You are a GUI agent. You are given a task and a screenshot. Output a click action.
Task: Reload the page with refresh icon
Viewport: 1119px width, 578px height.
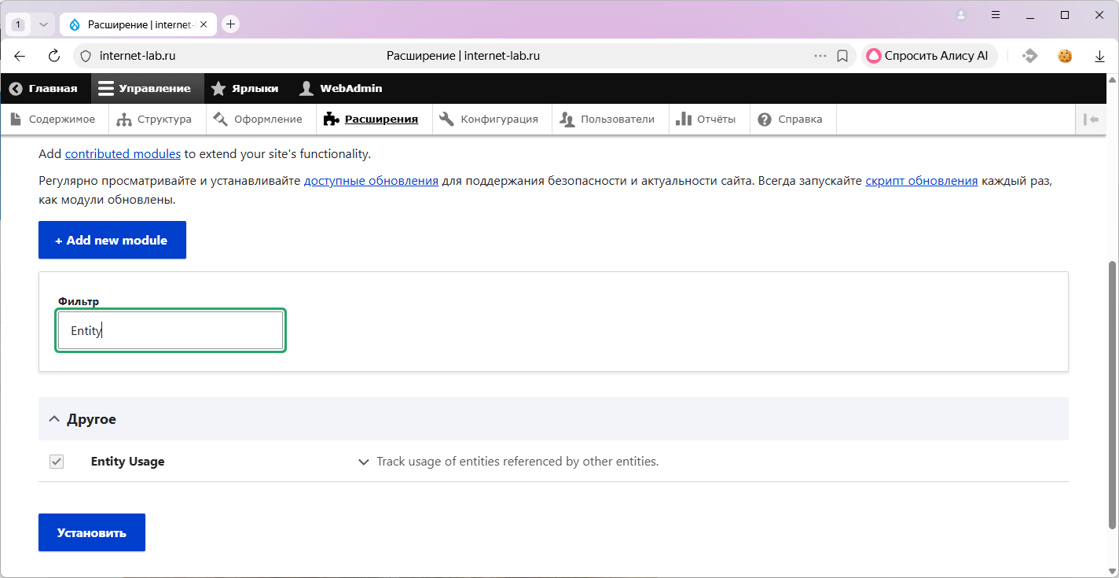(54, 56)
